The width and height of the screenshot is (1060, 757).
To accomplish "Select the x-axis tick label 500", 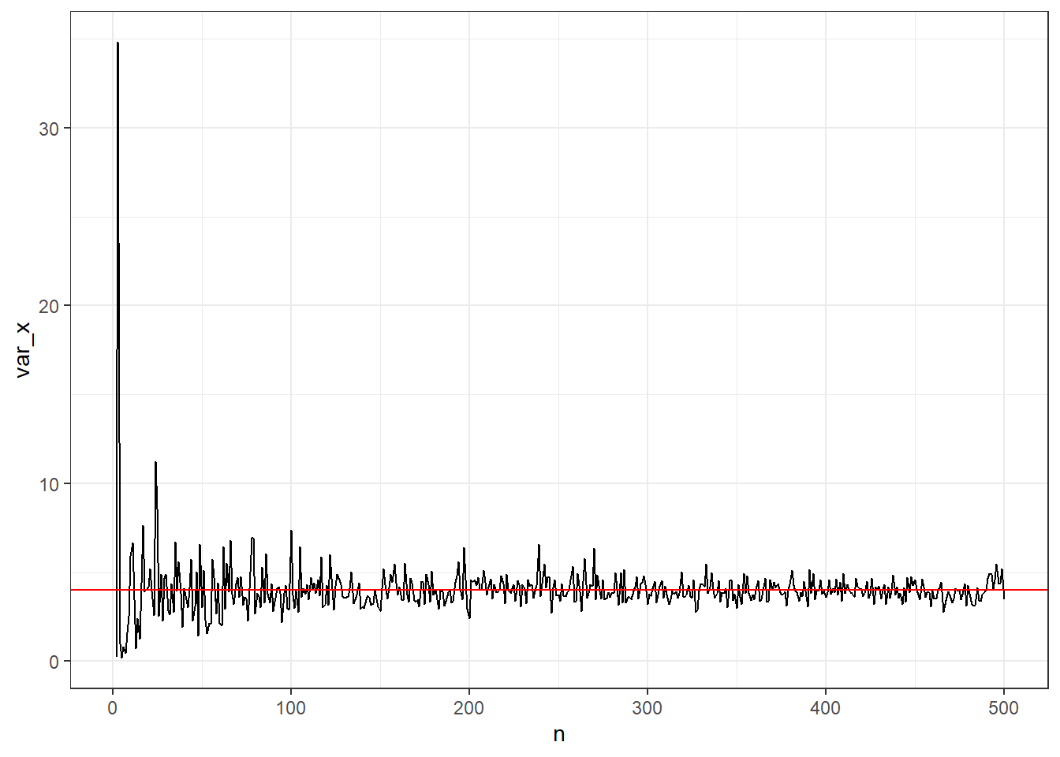I will tap(1003, 708).
